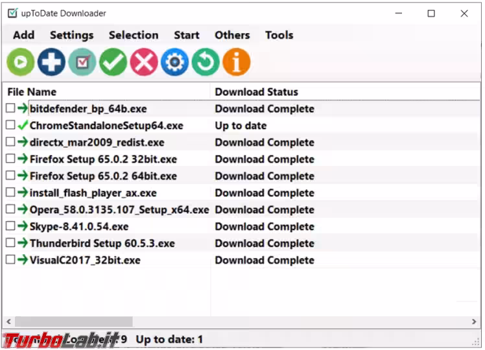This screenshot has width=485, height=350.
Task: Check the bitdefender_bp_64b.exe checkbox
Action: (10, 108)
